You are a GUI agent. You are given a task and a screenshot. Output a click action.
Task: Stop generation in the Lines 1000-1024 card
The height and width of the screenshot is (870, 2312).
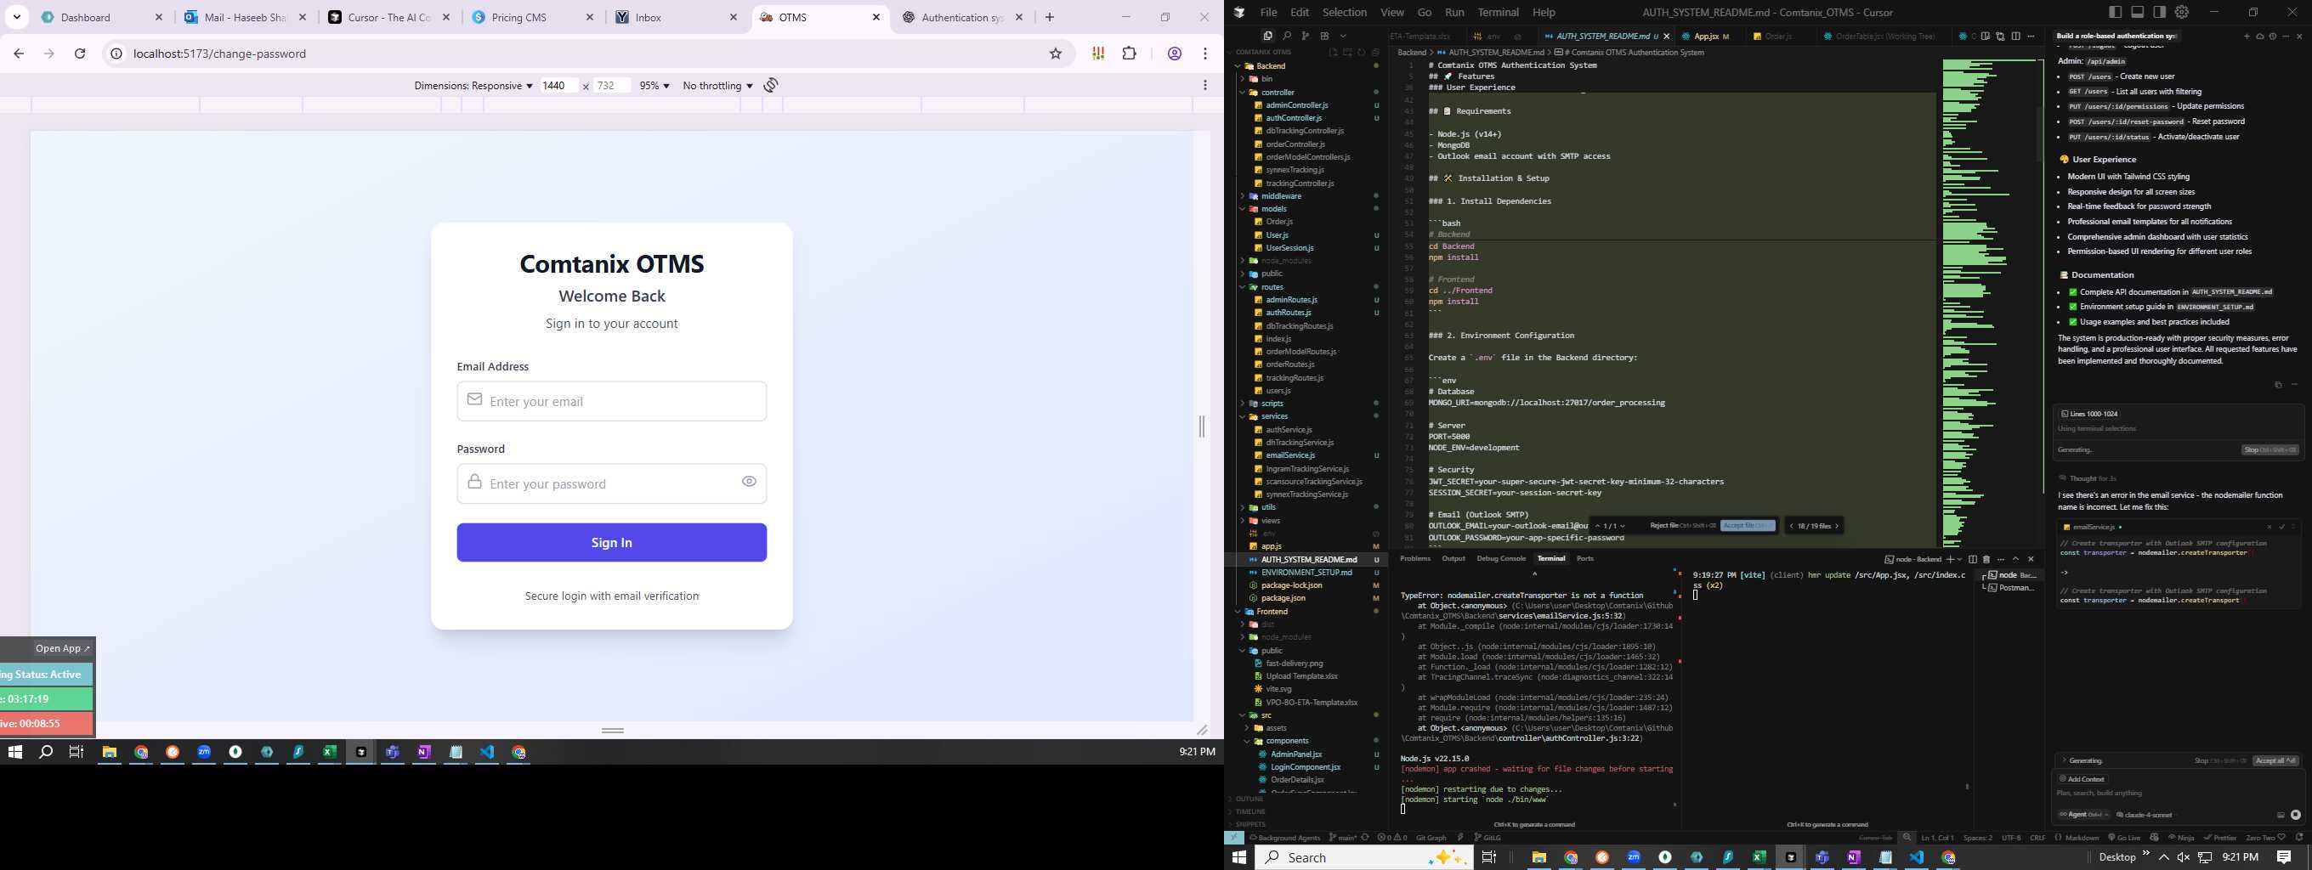pos(2269,450)
